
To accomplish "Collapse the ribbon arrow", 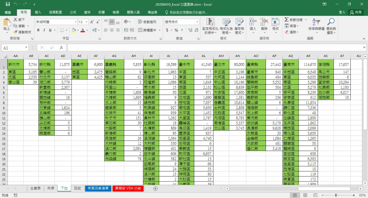I will 364,38.
